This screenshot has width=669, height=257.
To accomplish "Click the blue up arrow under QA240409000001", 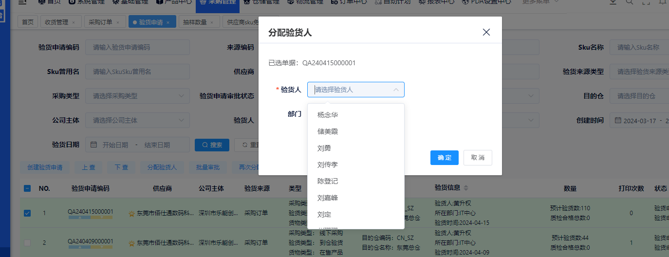I will click(x=79, y=247).
